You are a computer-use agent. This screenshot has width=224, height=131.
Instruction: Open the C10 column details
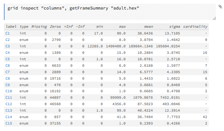(9, 91)
